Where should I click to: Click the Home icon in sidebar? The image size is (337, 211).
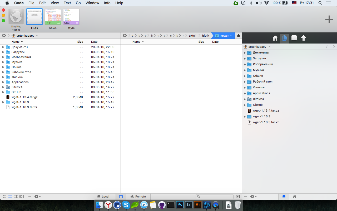pos(275,38)
